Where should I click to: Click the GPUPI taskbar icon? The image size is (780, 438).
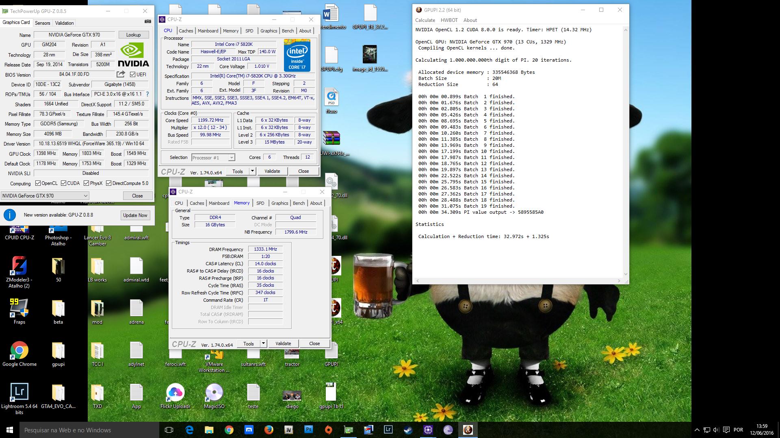[468, 430]
